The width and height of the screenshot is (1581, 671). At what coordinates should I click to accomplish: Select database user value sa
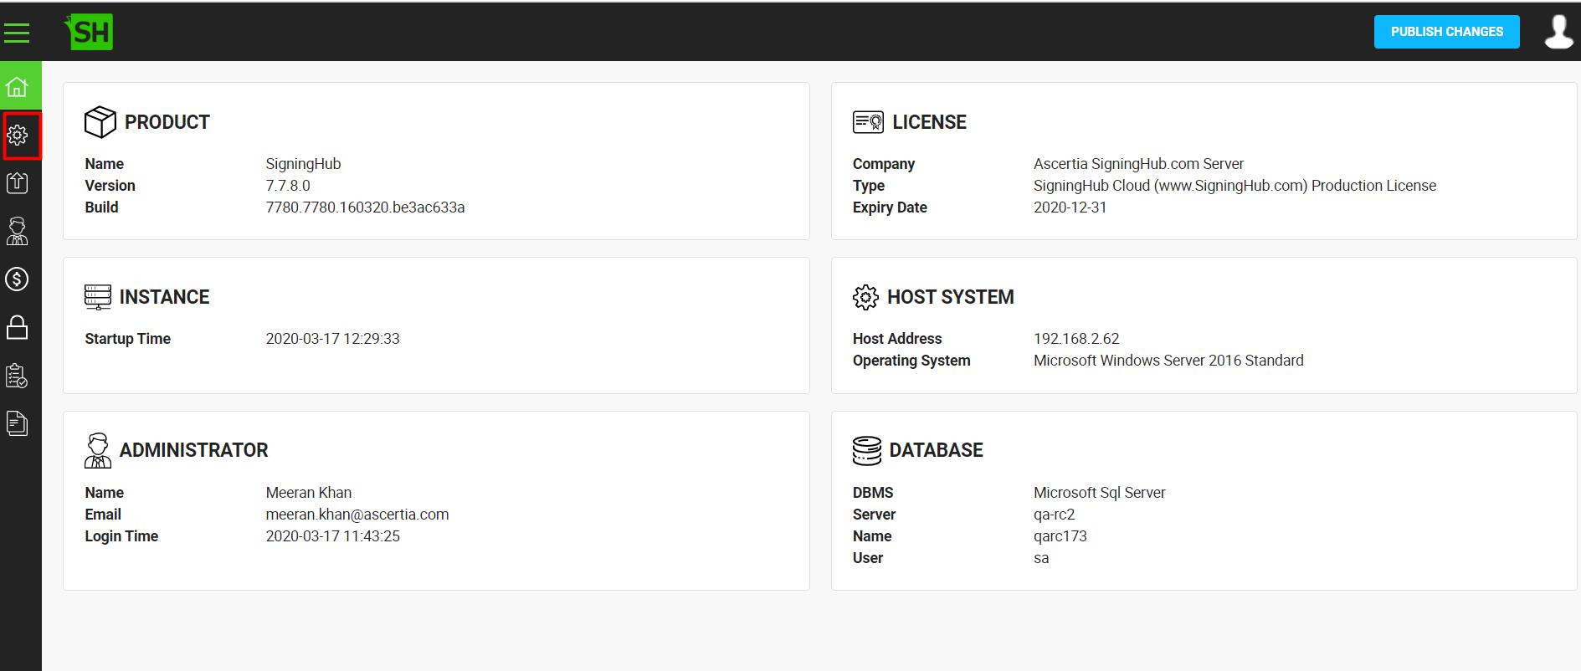coord(1041,558)
